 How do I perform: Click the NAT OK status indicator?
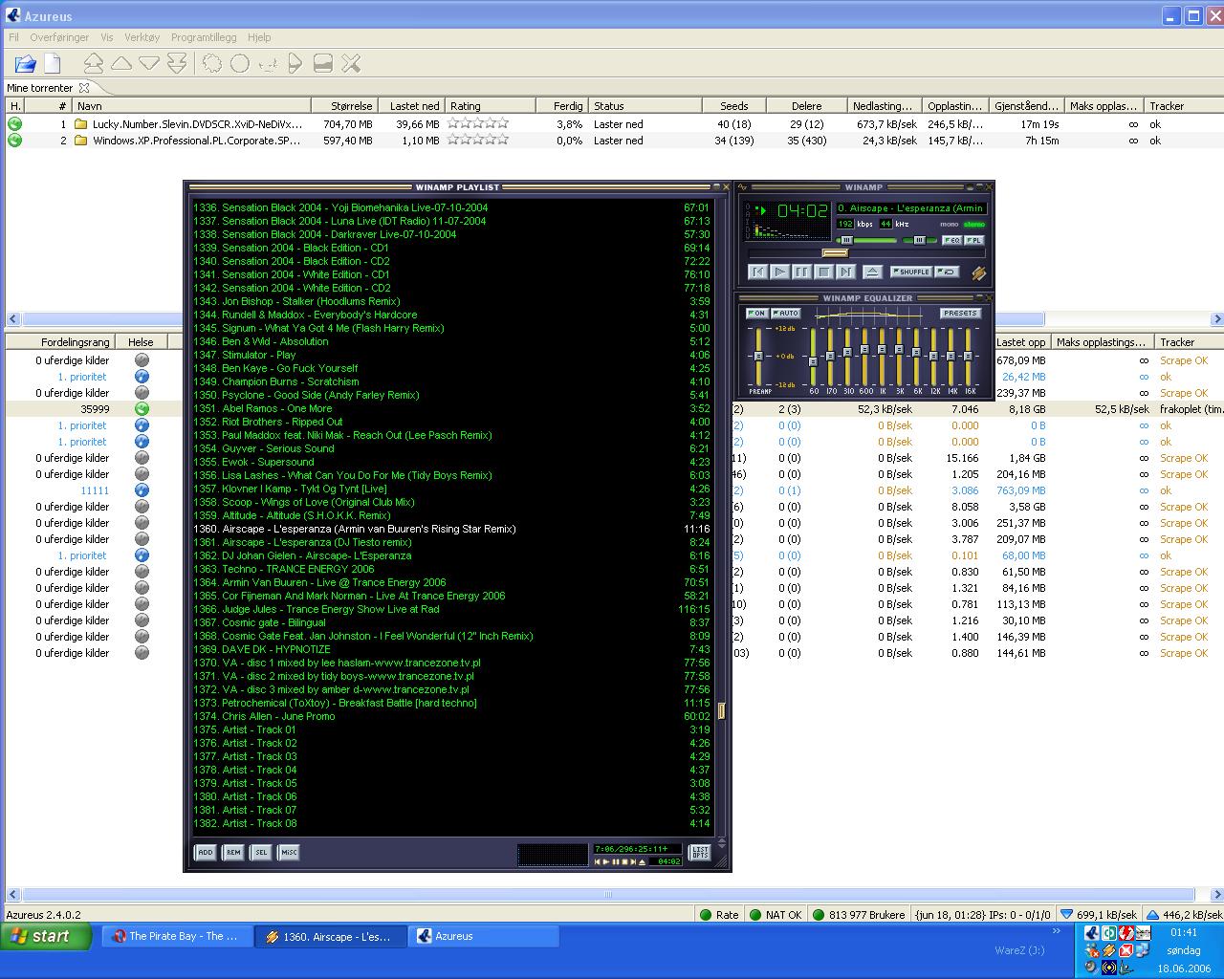click(776, 915)
